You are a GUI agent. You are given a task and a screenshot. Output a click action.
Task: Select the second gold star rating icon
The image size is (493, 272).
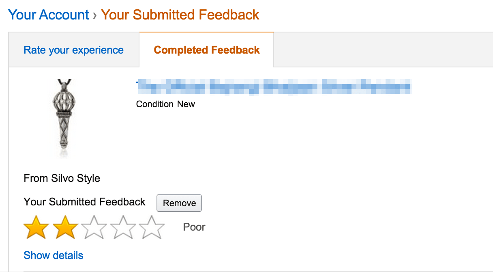point(65,227)
